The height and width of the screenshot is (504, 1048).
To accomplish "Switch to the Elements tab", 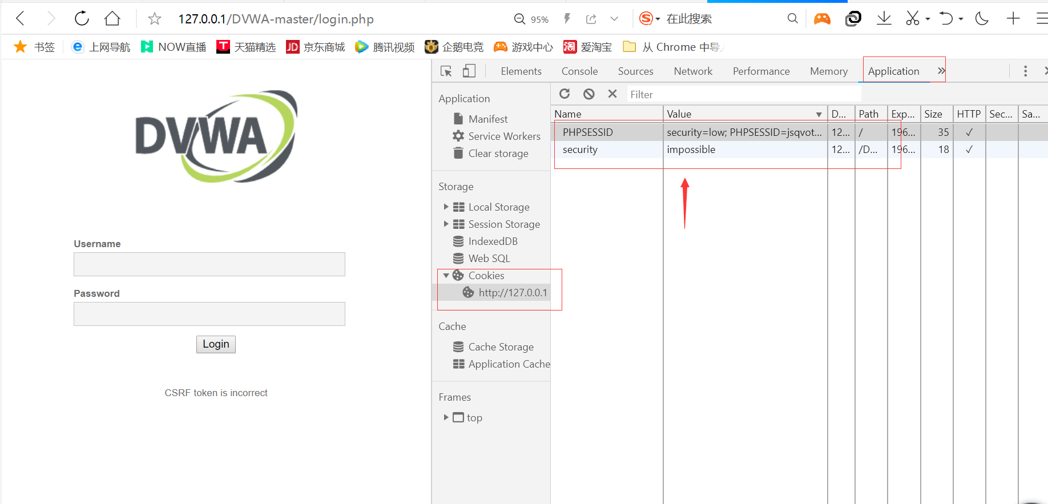I will point(521,71).
